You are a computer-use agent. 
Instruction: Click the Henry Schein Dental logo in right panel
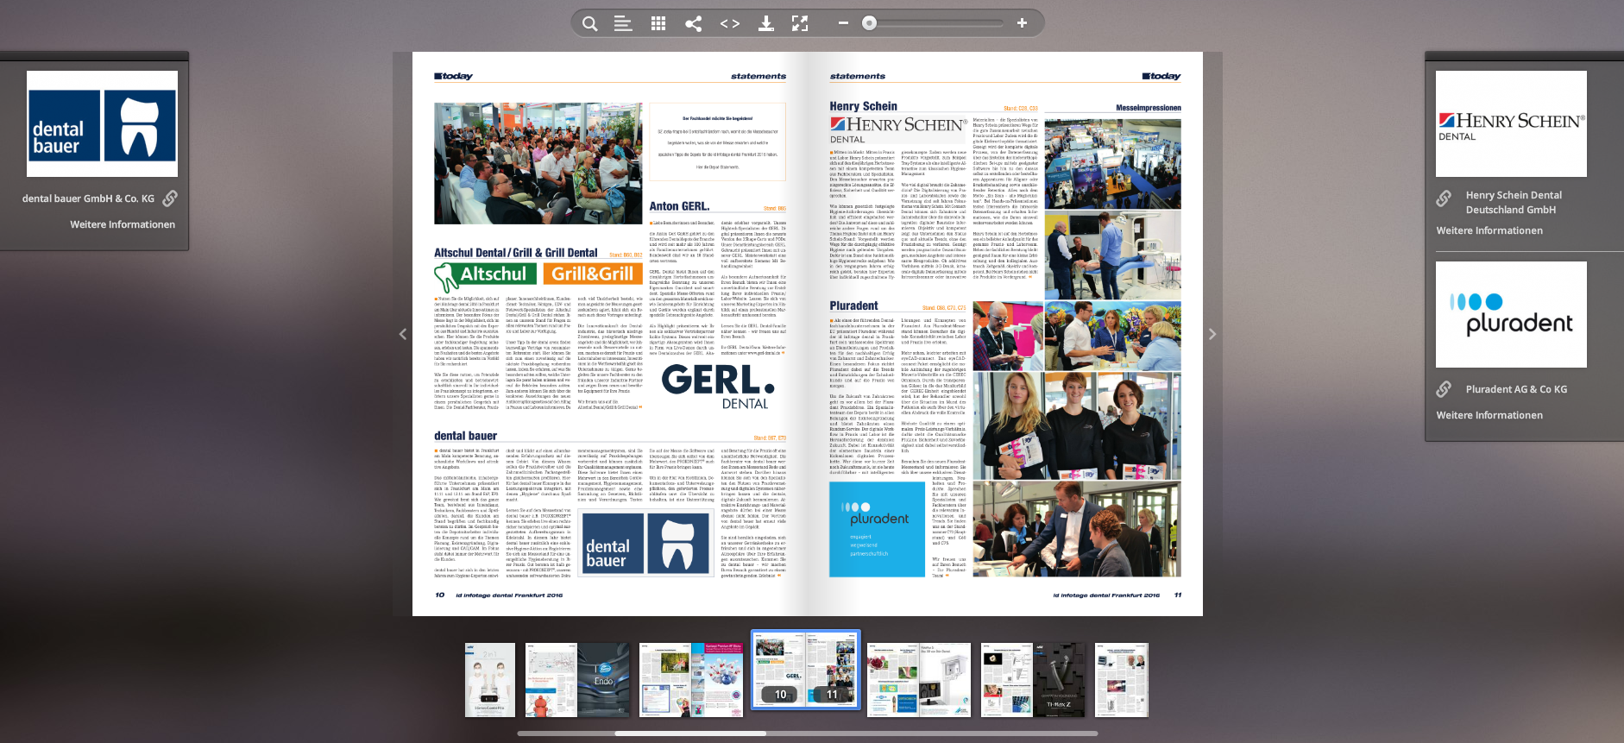coord(1511,124)
